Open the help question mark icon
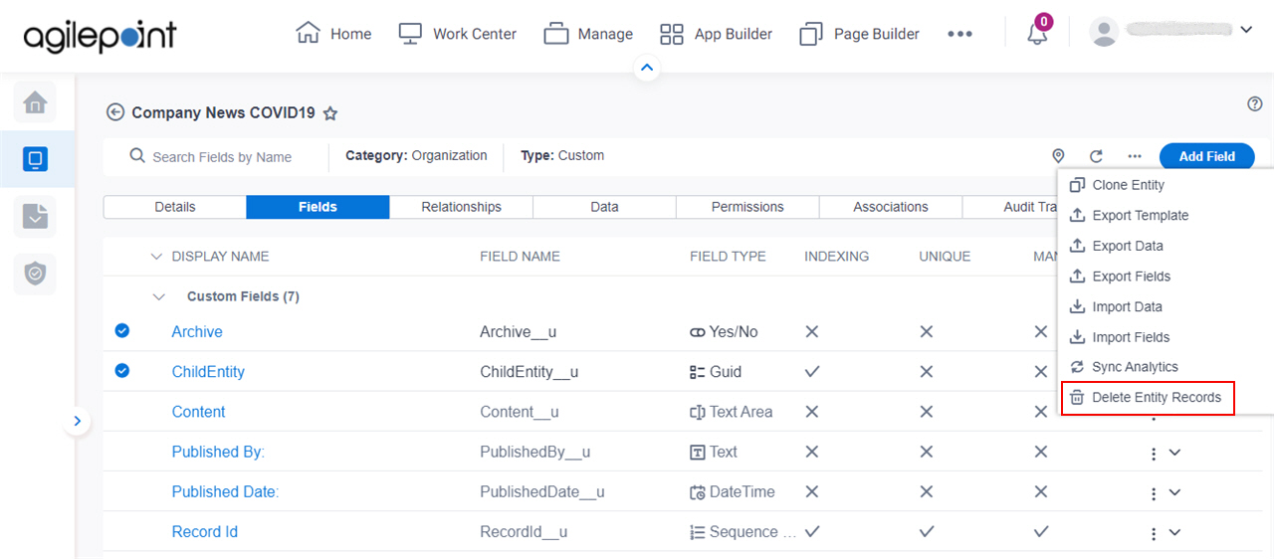 (x=1254, y=103)
